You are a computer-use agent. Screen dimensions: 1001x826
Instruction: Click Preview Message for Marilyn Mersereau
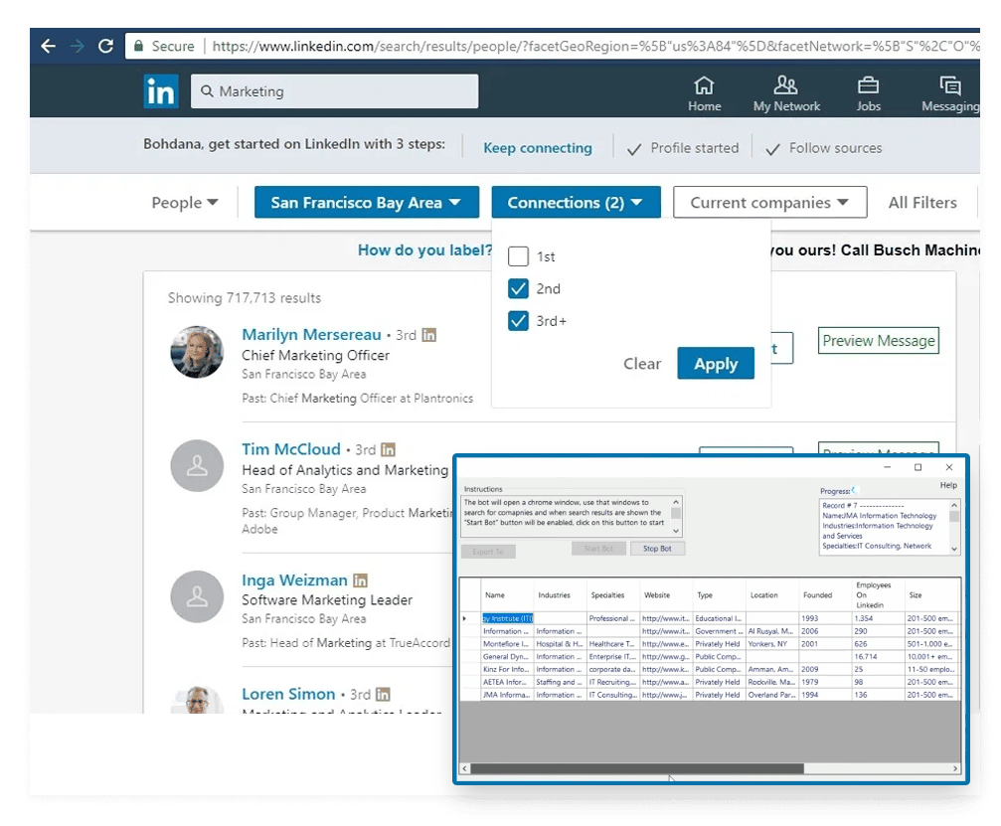click(879, 341)
